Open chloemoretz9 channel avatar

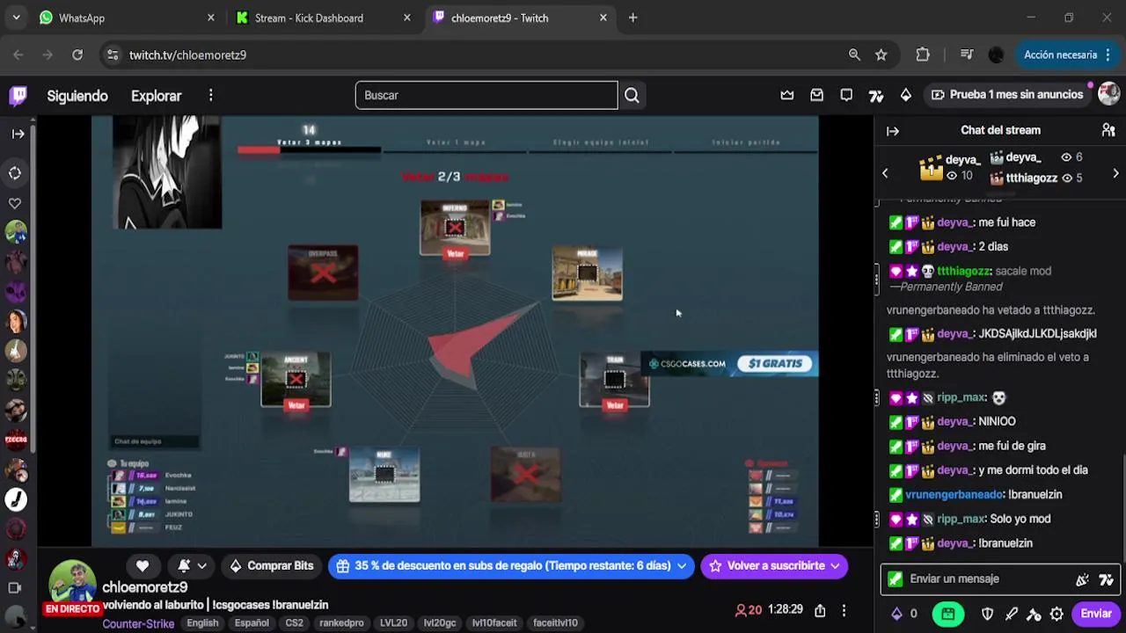point(71,583)
